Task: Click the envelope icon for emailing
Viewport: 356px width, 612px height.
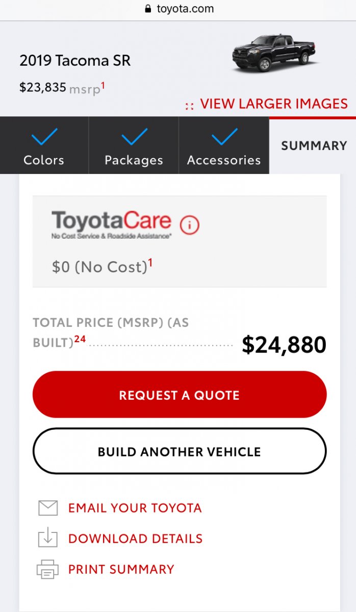Action: [48, 508]
